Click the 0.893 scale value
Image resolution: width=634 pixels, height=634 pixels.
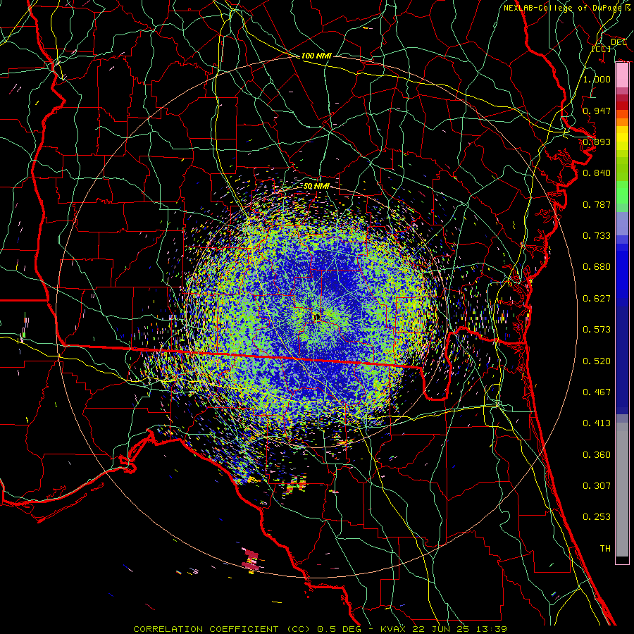(x=597, y=142)
